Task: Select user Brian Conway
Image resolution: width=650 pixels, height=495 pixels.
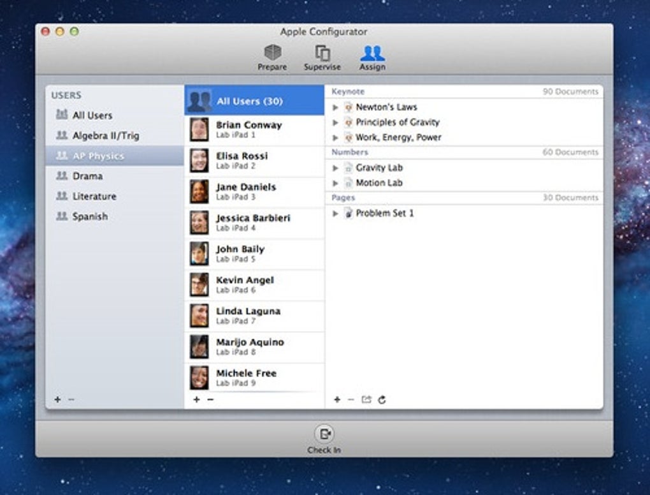Action: tap(254, 129)
